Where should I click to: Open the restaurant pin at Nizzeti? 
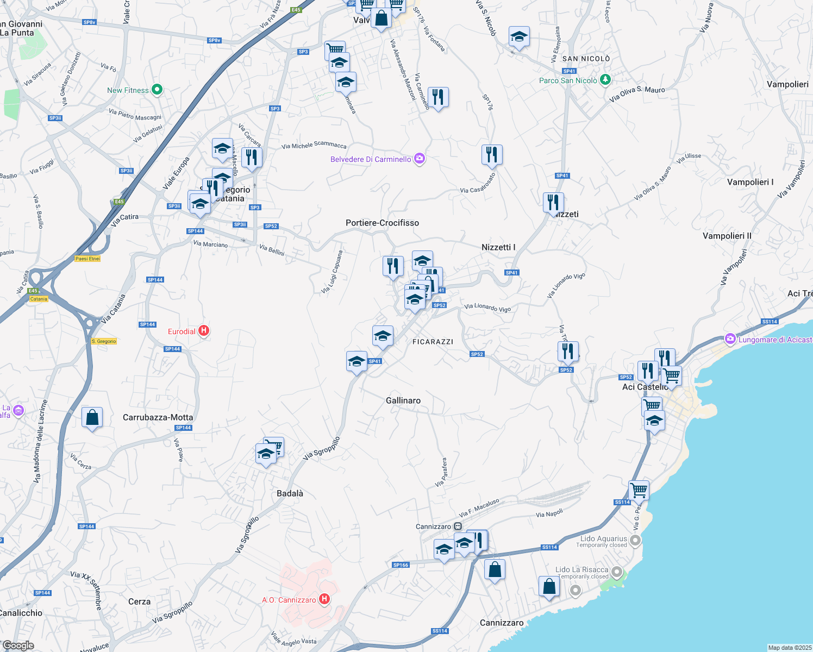point(553,202)
